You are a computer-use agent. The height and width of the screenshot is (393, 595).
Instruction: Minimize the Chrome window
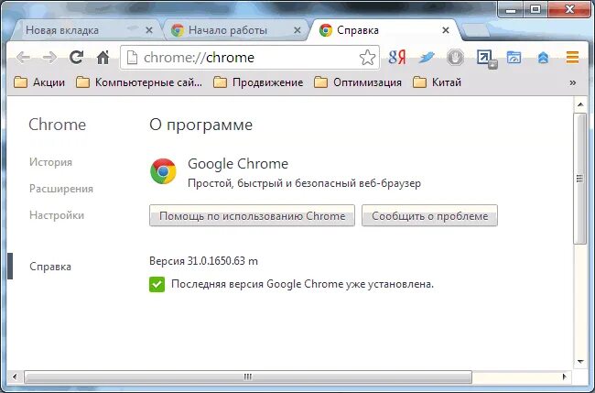coord(511,9)
